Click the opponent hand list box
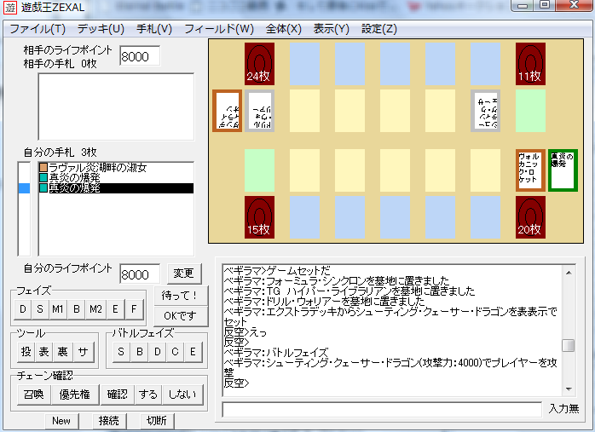This screenshot has width=595, height=432. [x=116, y=107]
